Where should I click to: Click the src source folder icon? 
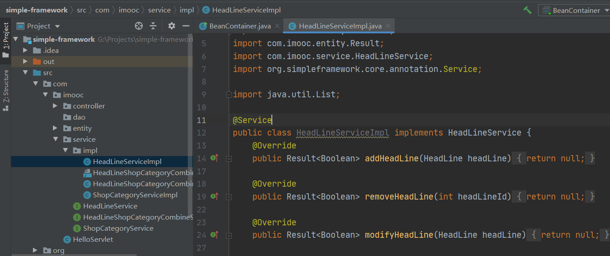click(37, 72)
